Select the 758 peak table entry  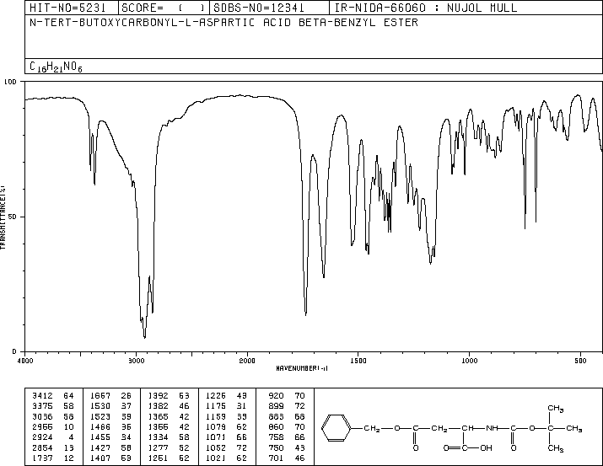click(x=287, y=437)
